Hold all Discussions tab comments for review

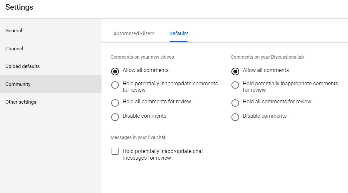click(235, 103)
